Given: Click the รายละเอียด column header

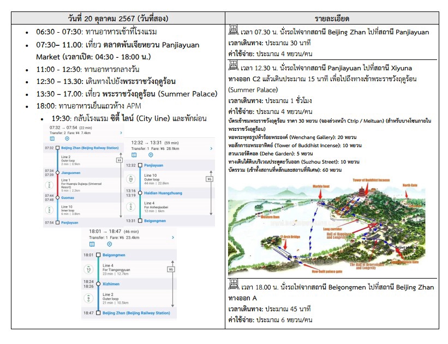Looking at the screenshot, I should tap(332, 19).
